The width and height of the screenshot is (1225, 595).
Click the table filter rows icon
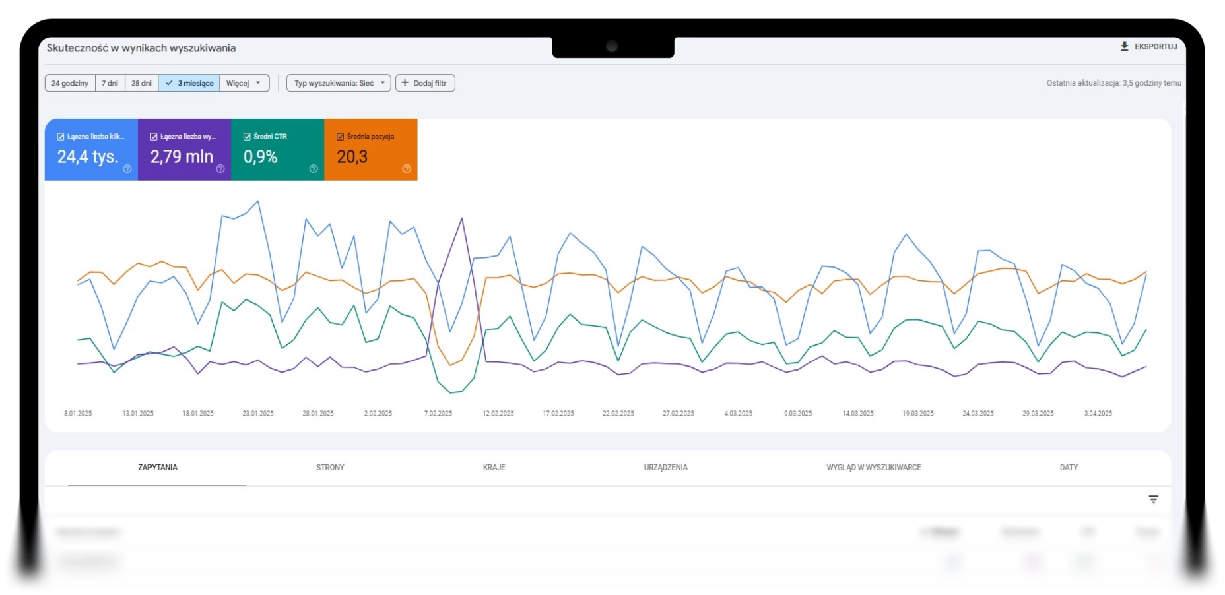coord(1153,499)
